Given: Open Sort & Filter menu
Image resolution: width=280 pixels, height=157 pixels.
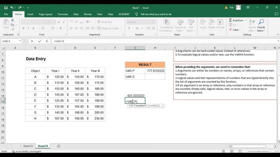Looking at the screenshot, I should [x=252, y=25].
